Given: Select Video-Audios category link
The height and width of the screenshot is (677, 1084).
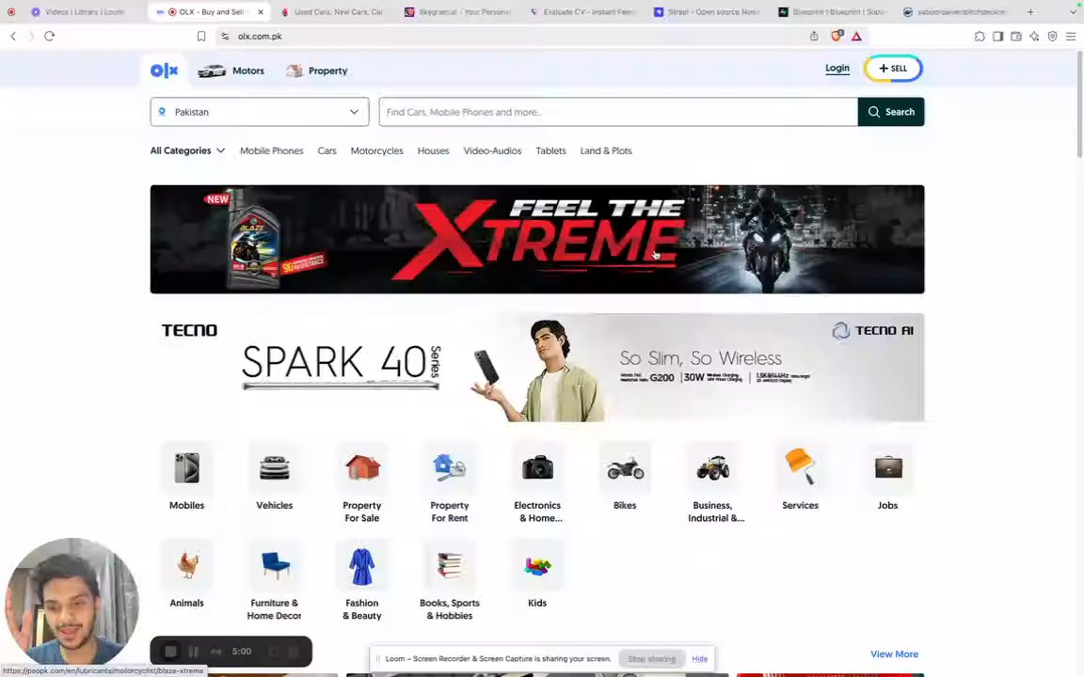Looking at the screenshot, I should tap(492, 150).
